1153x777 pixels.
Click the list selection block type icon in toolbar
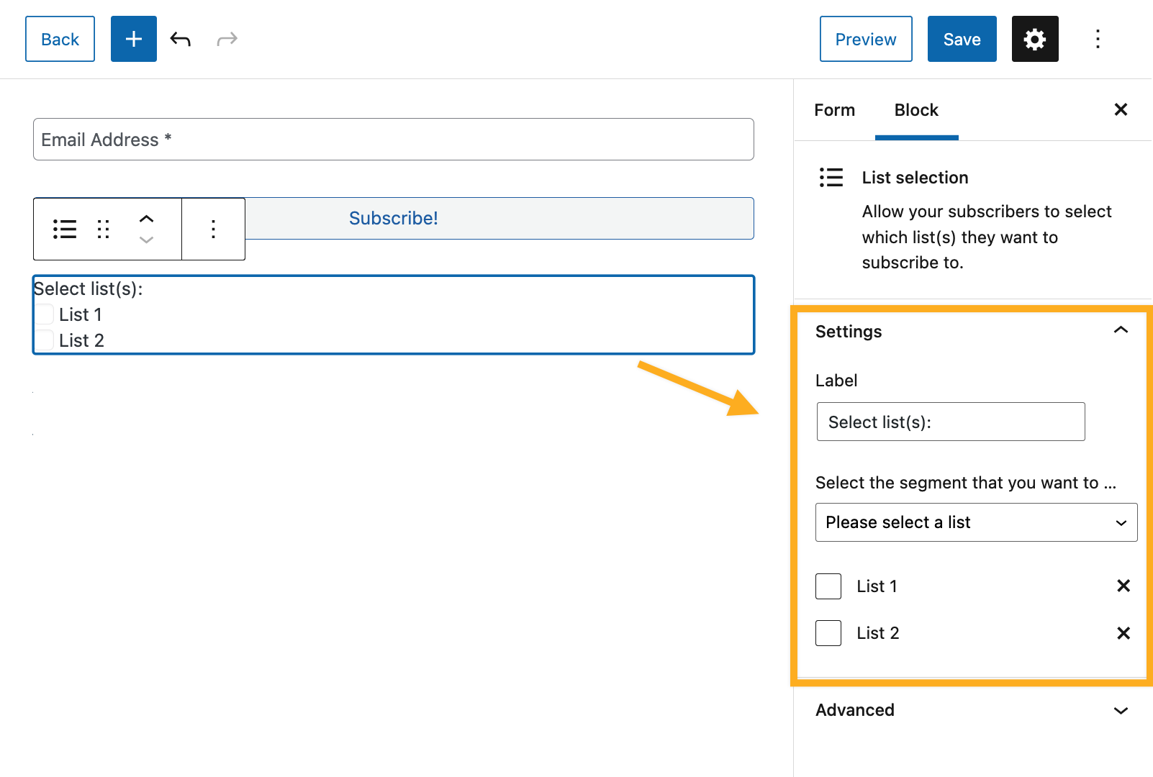[x=65, y=229]
